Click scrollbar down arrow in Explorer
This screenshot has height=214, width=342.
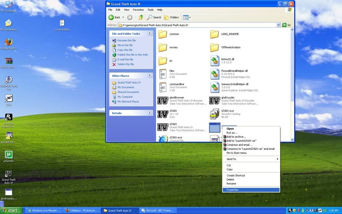tap(292, 139)
